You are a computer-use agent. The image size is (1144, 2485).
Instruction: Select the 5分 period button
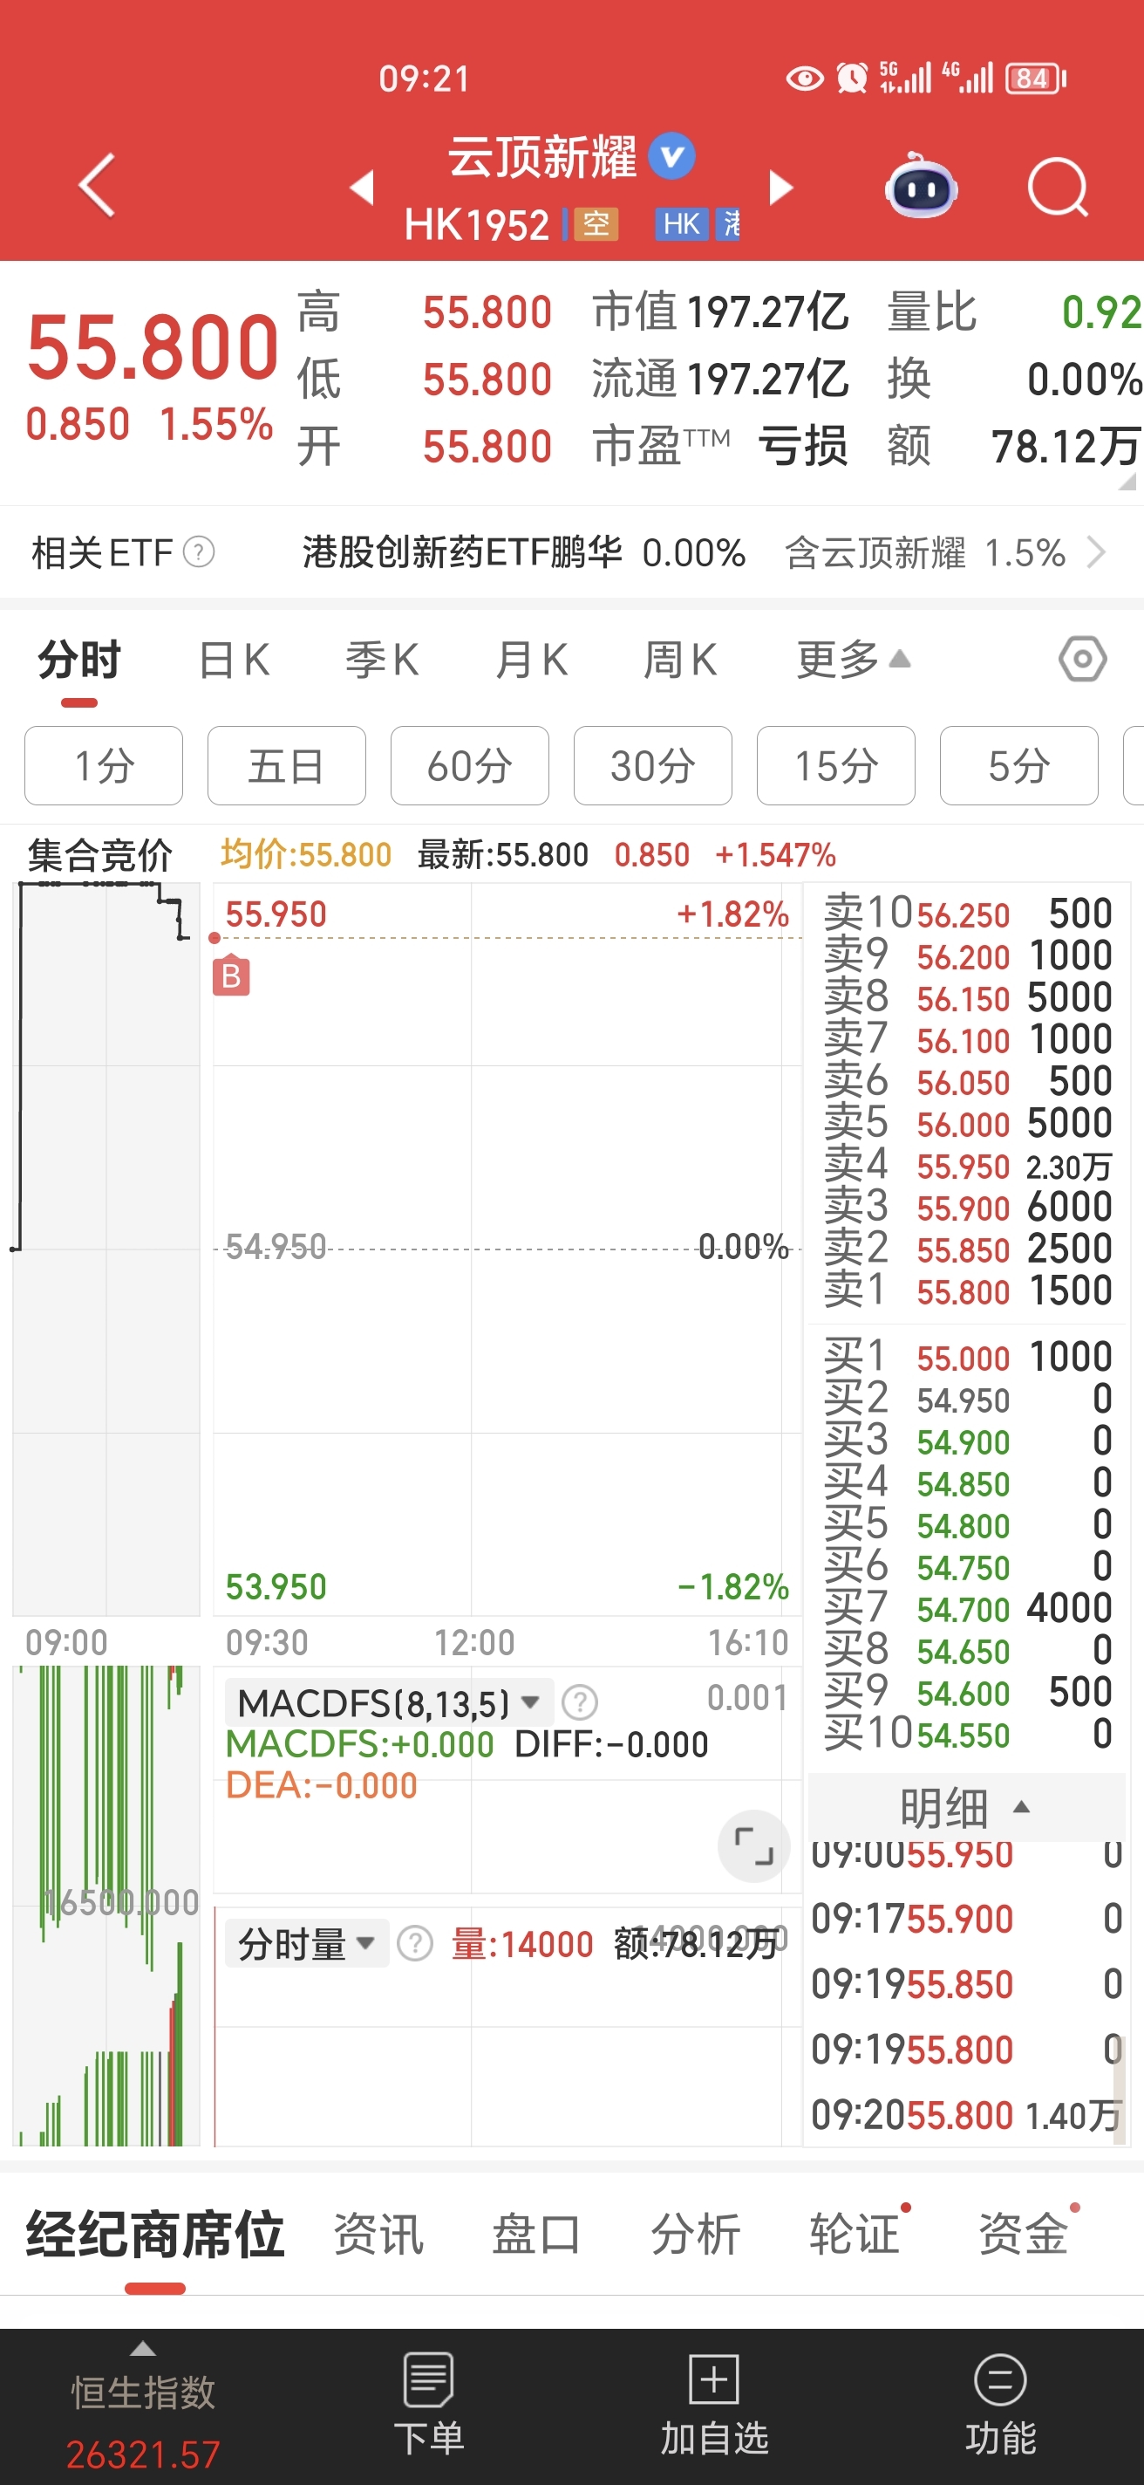click(x=1018, y=766)
